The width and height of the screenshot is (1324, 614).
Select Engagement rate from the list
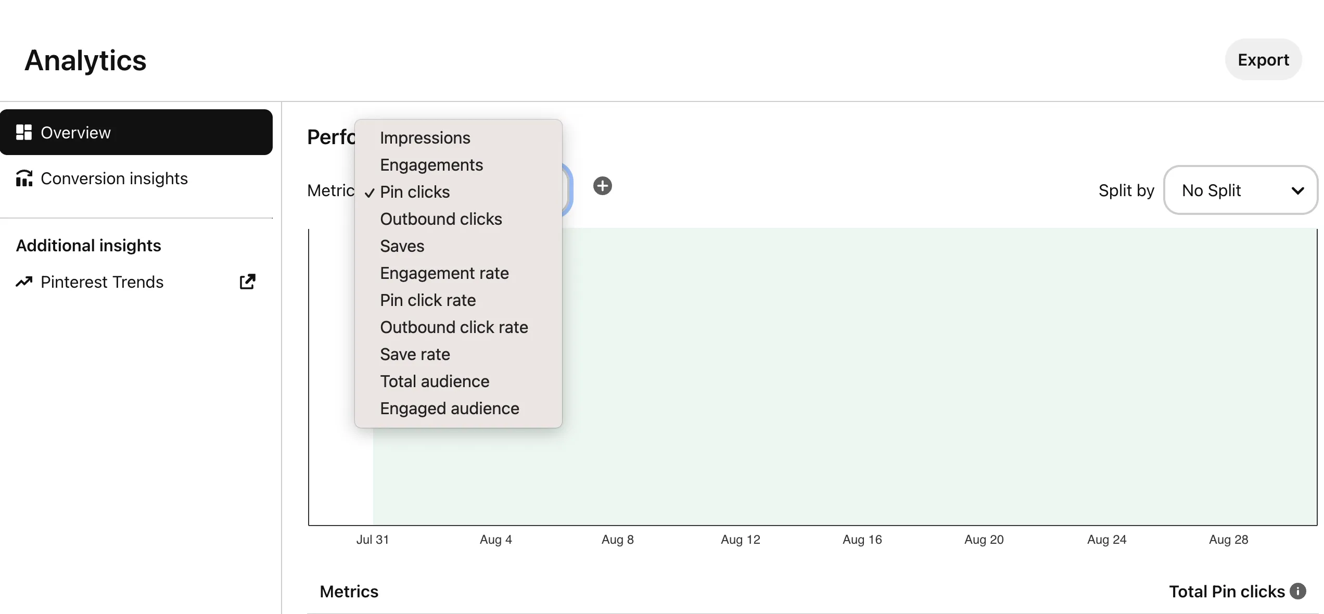point(444,273)
